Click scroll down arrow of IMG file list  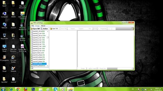[48, 66]
